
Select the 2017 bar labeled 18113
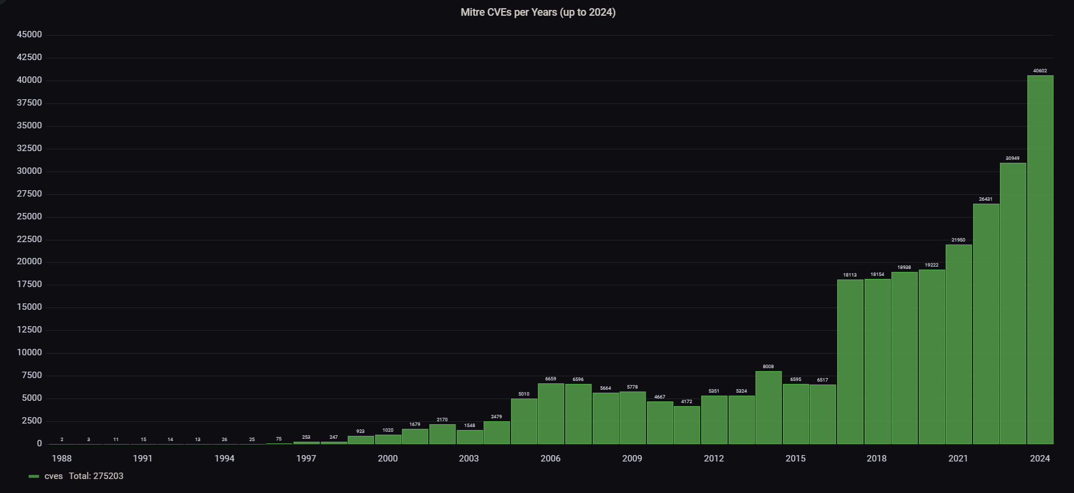tap(850, 362)
